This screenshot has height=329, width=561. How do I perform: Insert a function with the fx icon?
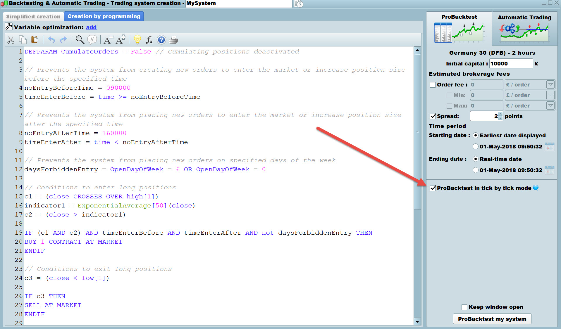(x=149, y=40)
